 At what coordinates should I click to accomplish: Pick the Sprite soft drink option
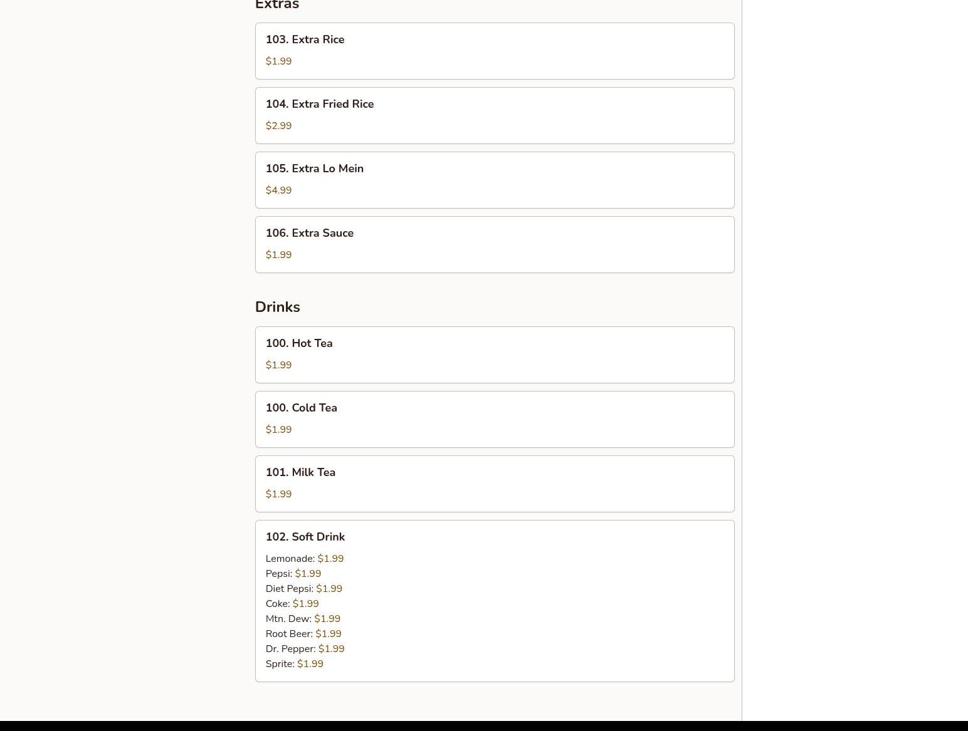295,664
